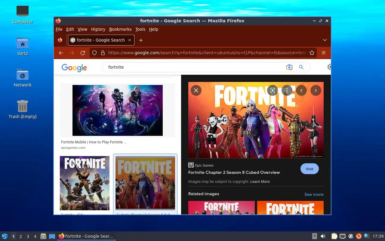Close the fortnite Google Search tab
385x241 pixels.
pyautogui.click(x=130, y=40)
